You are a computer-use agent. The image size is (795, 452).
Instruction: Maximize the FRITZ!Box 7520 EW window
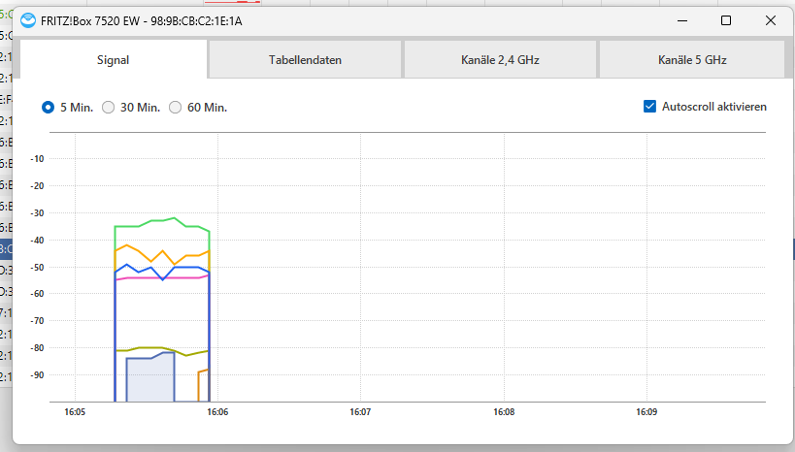726,20
